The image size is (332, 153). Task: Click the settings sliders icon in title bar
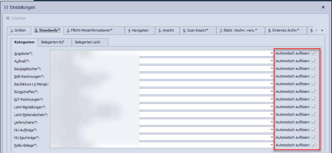tap(6, 7)
